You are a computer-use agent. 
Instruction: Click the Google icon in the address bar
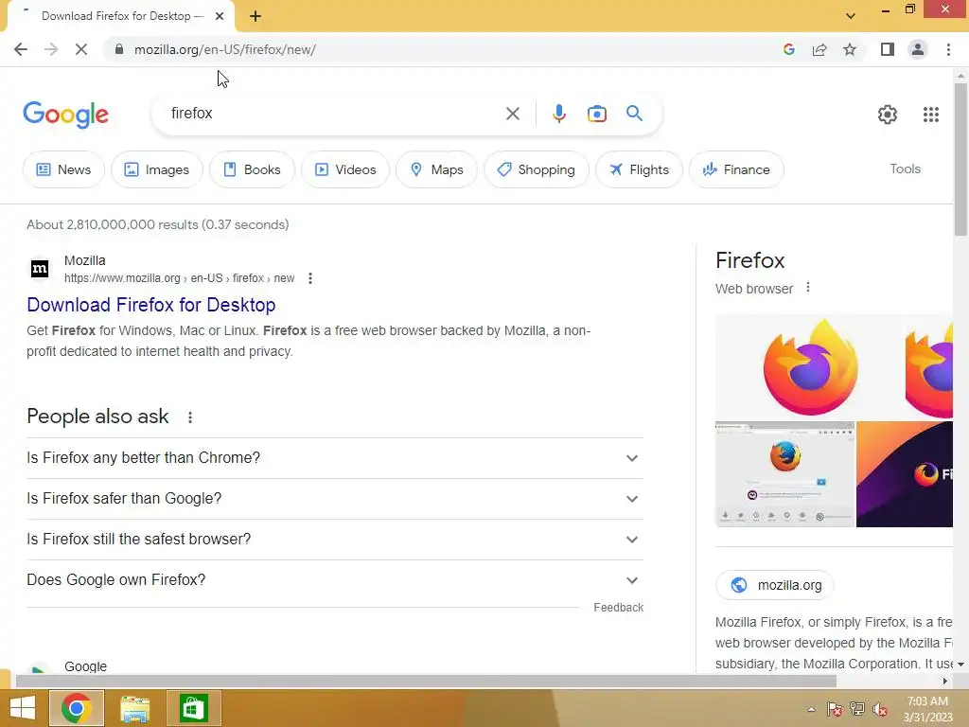(x=788, y=49)
